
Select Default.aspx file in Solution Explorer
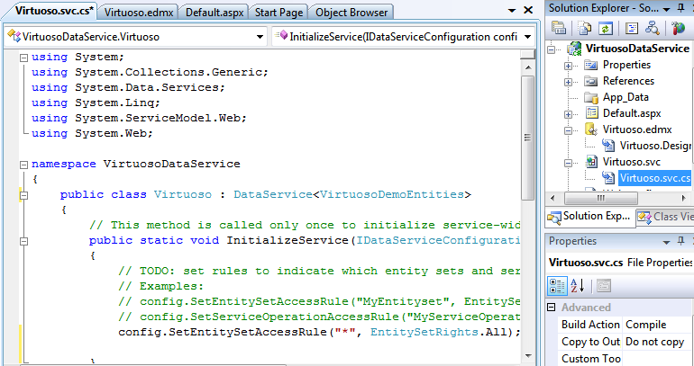coord(632,113)
